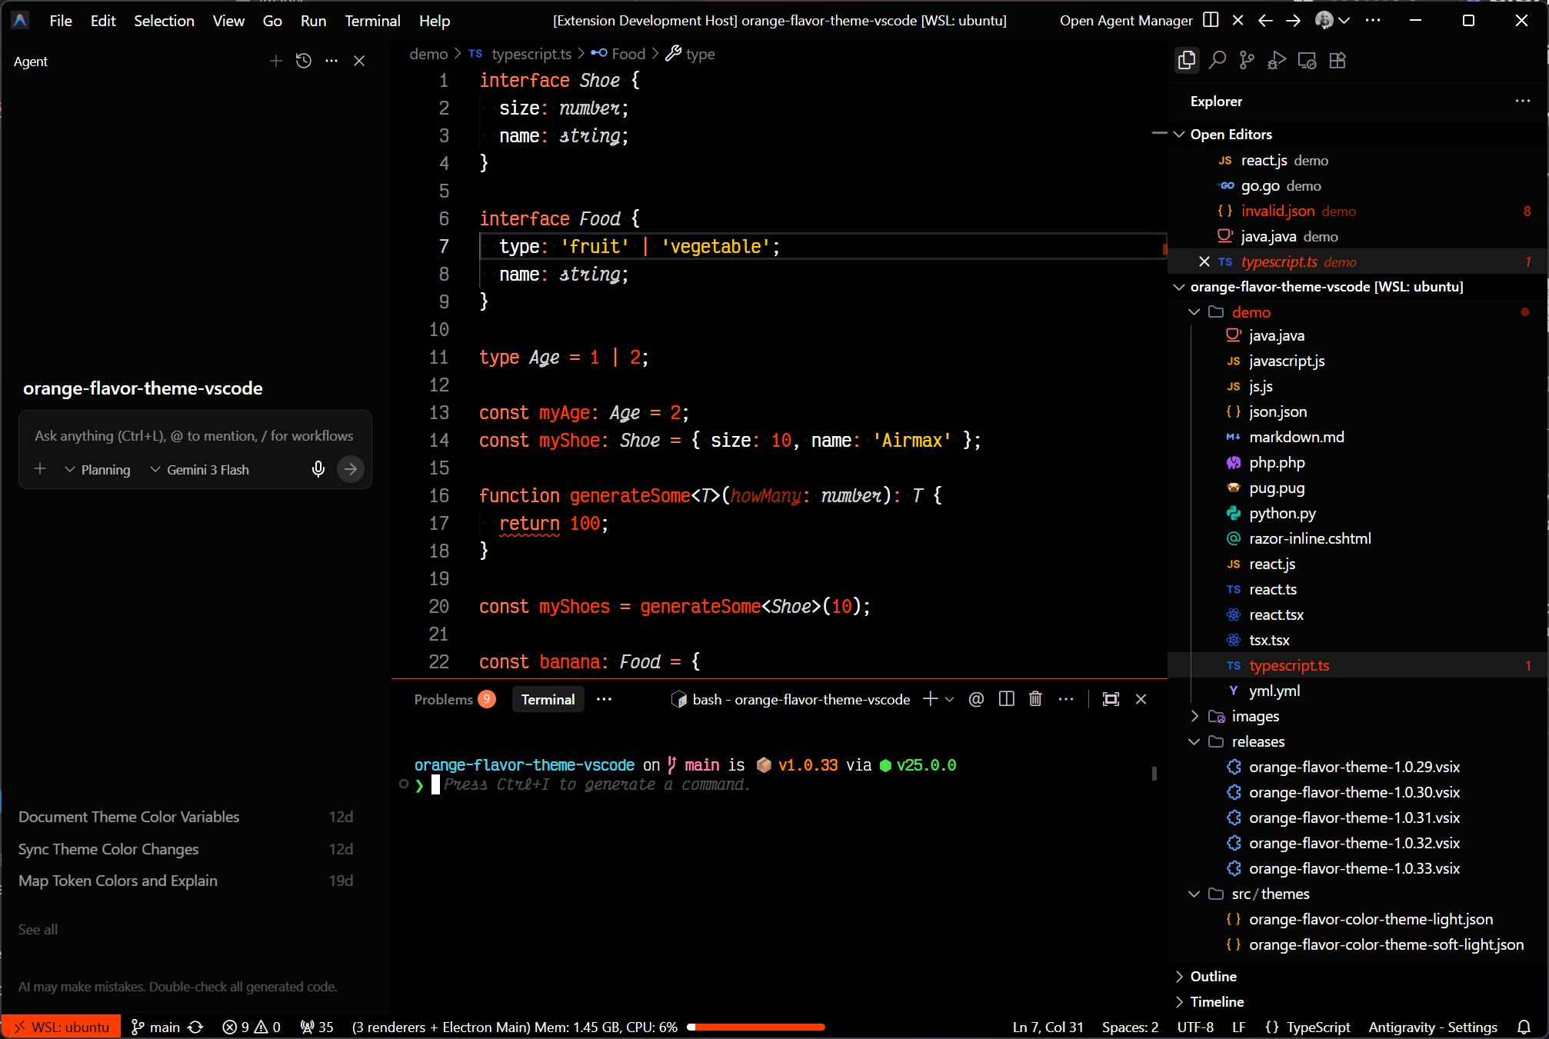
Task: Open the Run and Debug view icon
Action: (x=1277, y=60)
